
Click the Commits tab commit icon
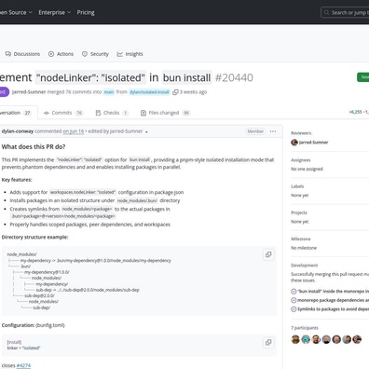point(47,113)
